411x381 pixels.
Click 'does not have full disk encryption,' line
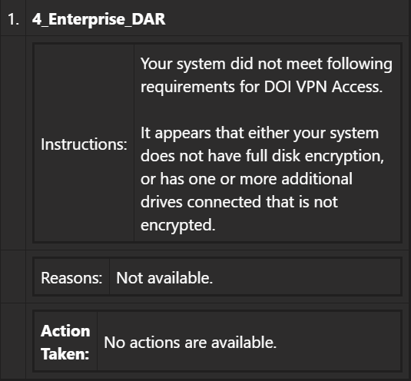(262, 156)
